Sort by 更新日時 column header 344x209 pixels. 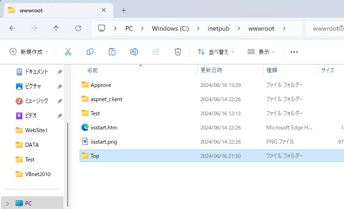211,70
